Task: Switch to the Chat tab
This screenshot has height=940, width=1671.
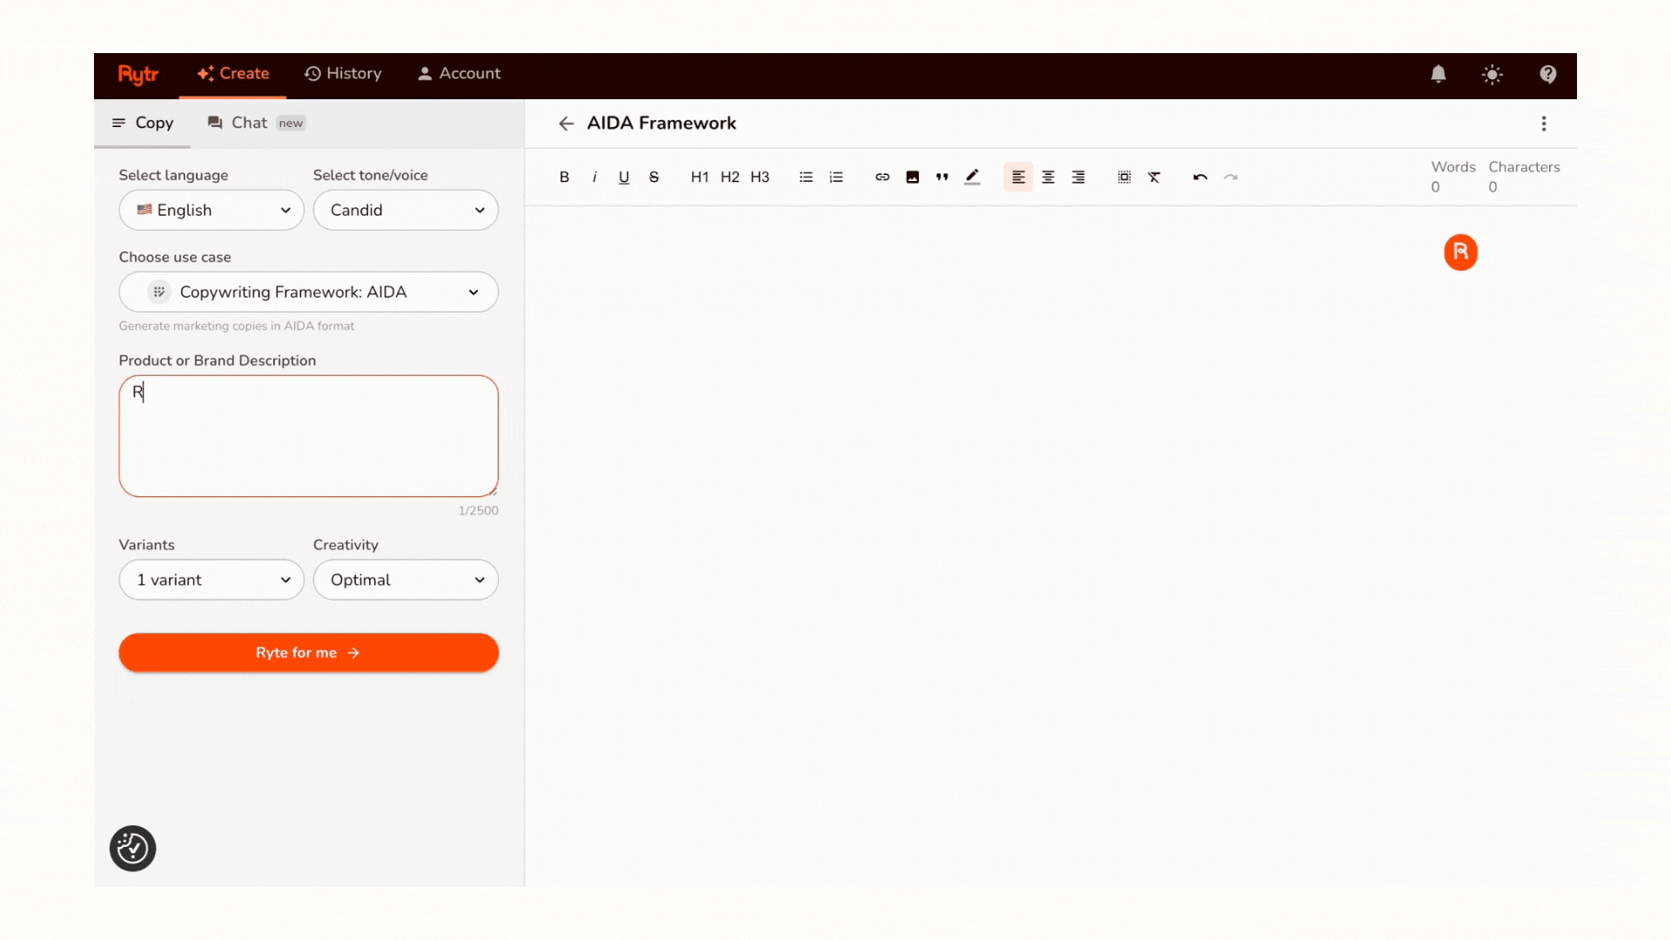Action: tap(248, 123)
